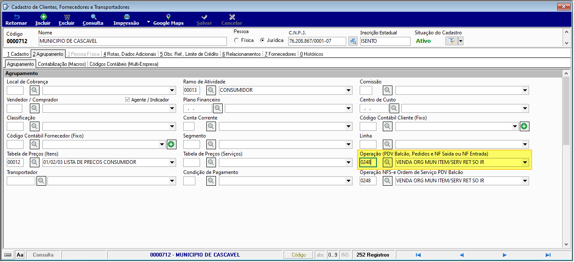574x262 pixels.
Task: Go to the next record arrow
Action: 504,255
